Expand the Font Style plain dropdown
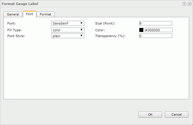Screen dimensions: 193x125 click(68, 36)
